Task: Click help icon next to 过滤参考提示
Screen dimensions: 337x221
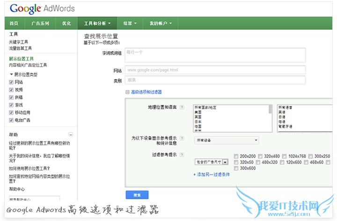Action: (x=182, y=155)
